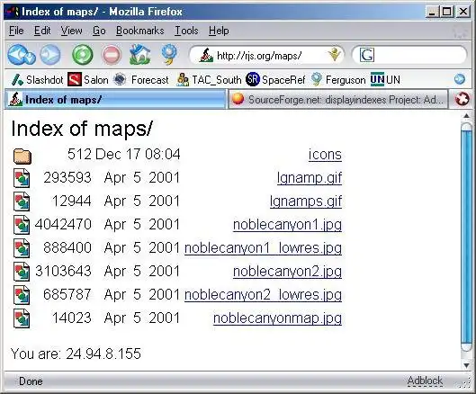
Task: Click inside the Google search box
Action: (x=419, y=55)
